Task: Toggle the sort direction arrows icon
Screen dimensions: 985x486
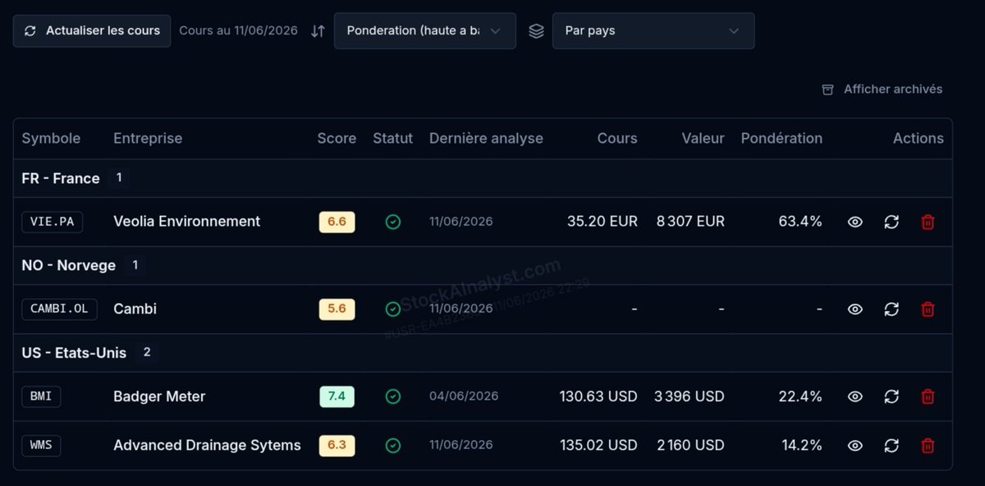Action: [318, 31]
